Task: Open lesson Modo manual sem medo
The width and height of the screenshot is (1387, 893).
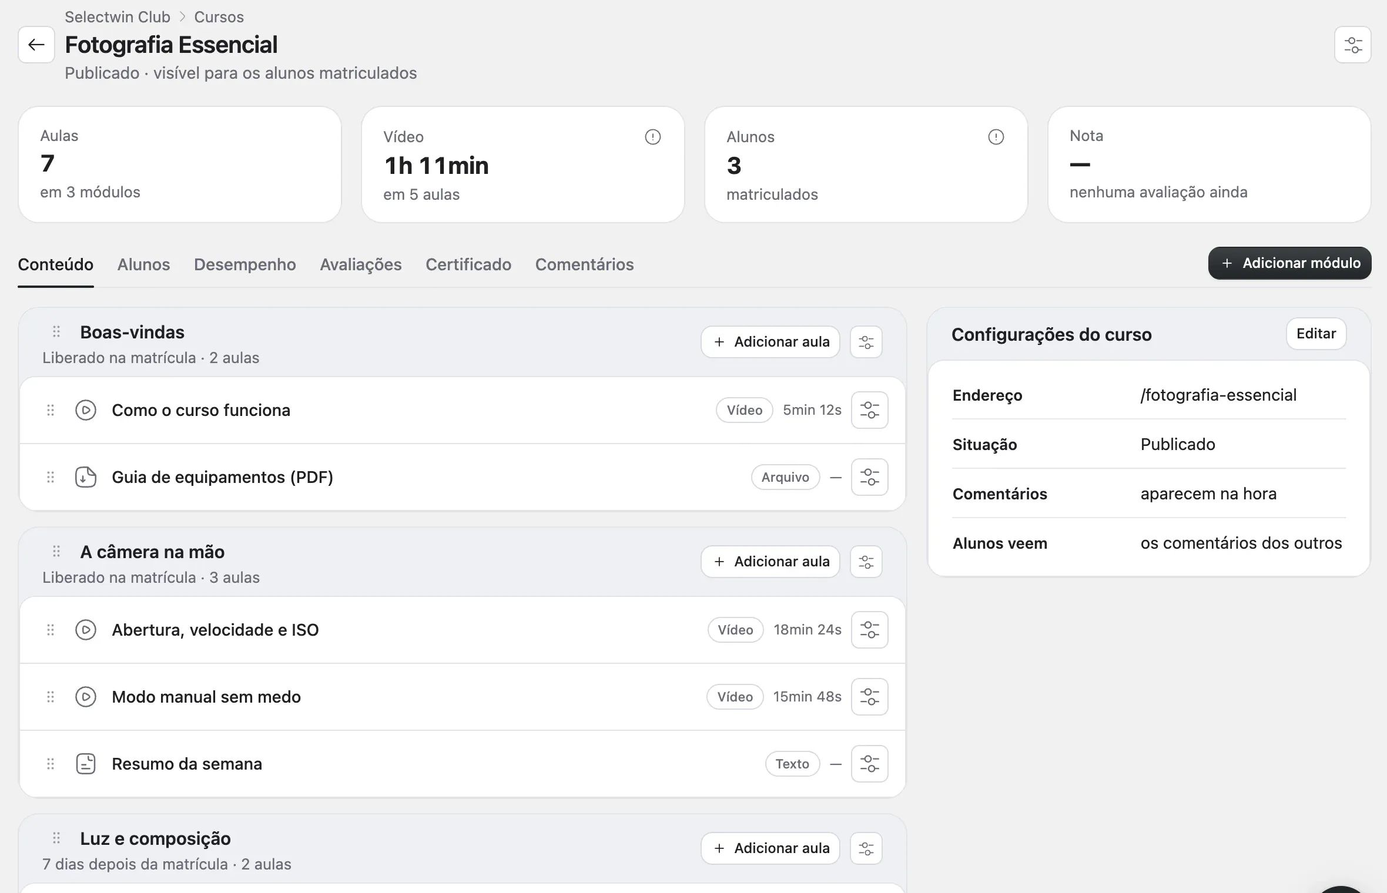Action: [x=206, y=697]
